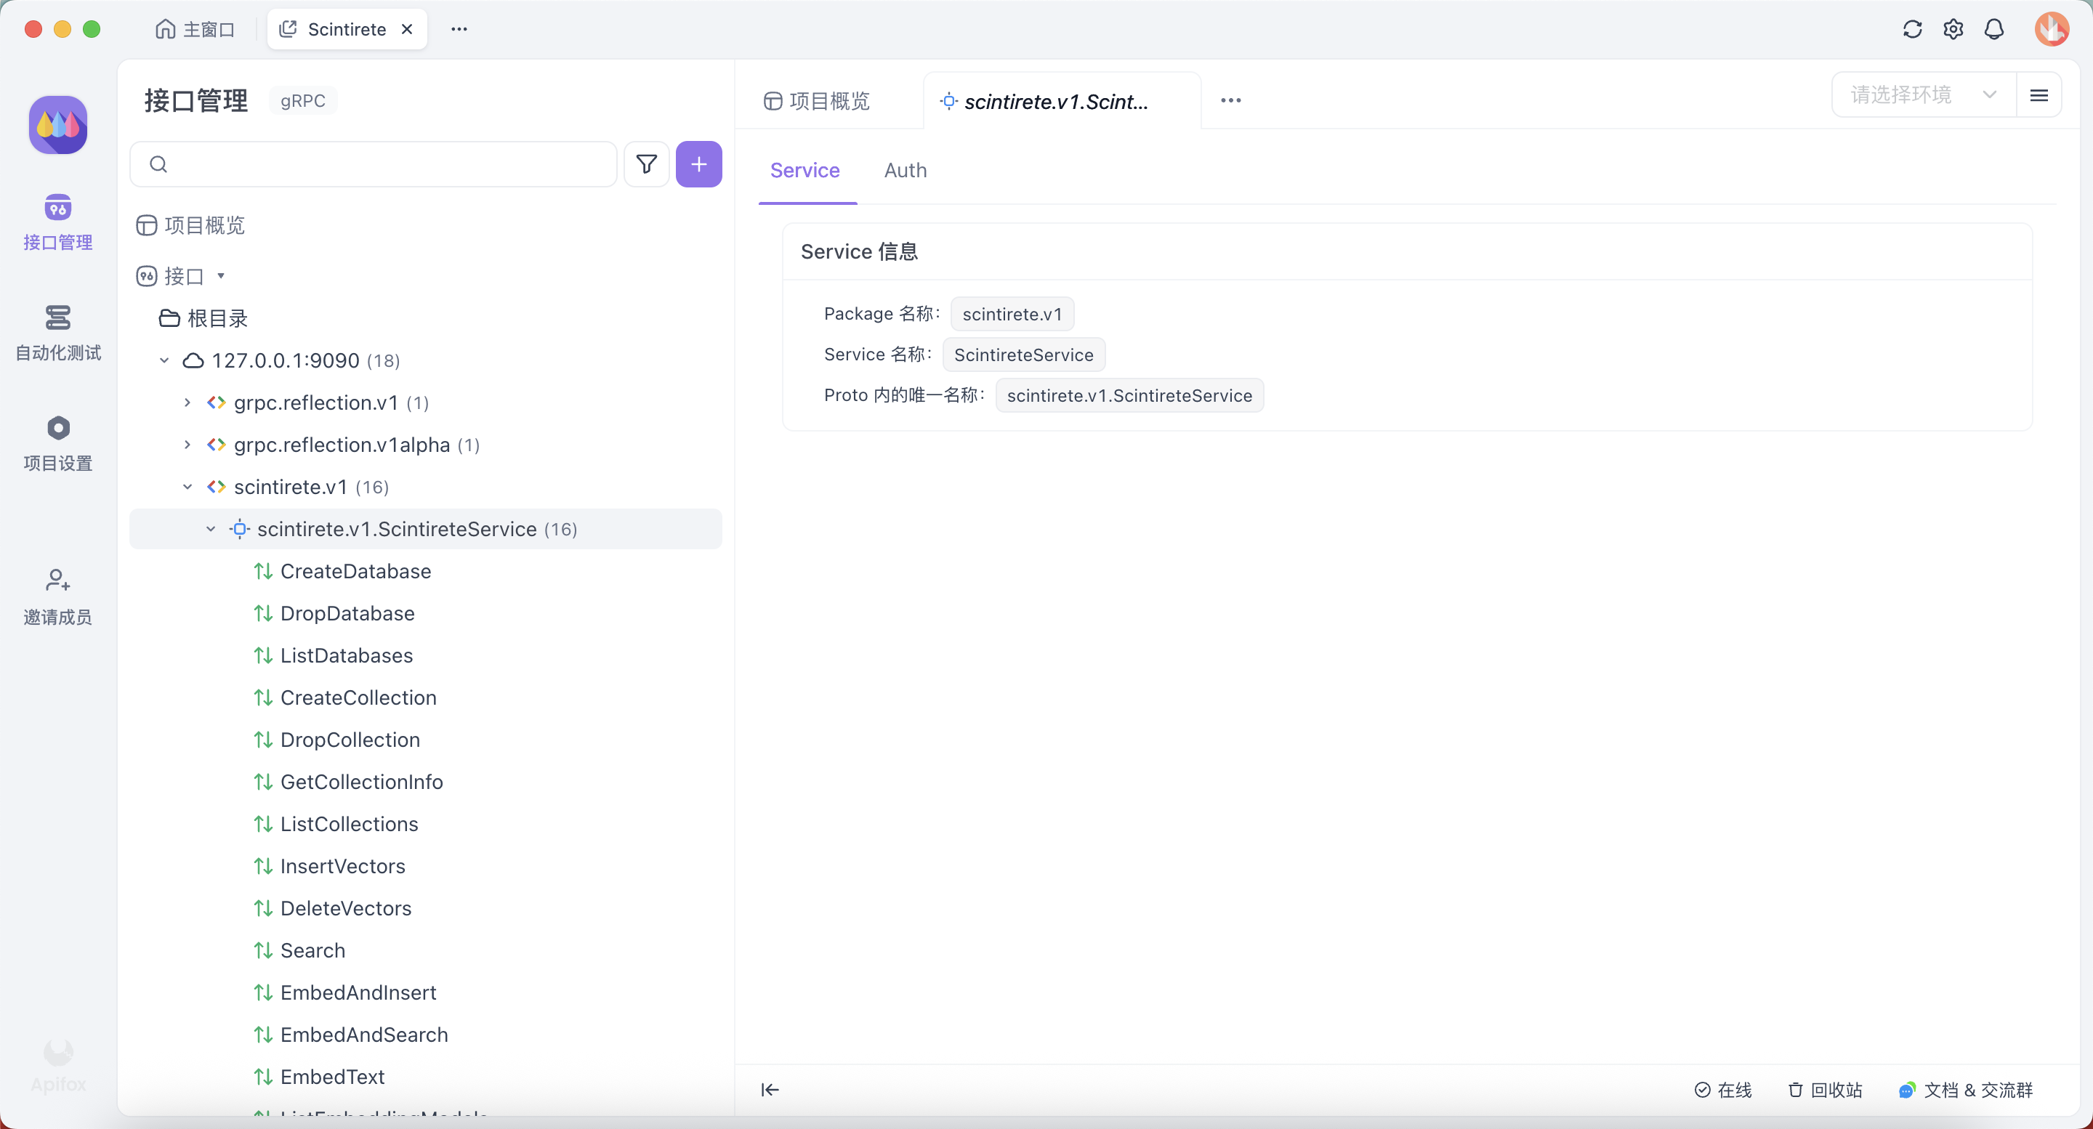
Task: Click the purple plus add button
Action: (698, 164)
